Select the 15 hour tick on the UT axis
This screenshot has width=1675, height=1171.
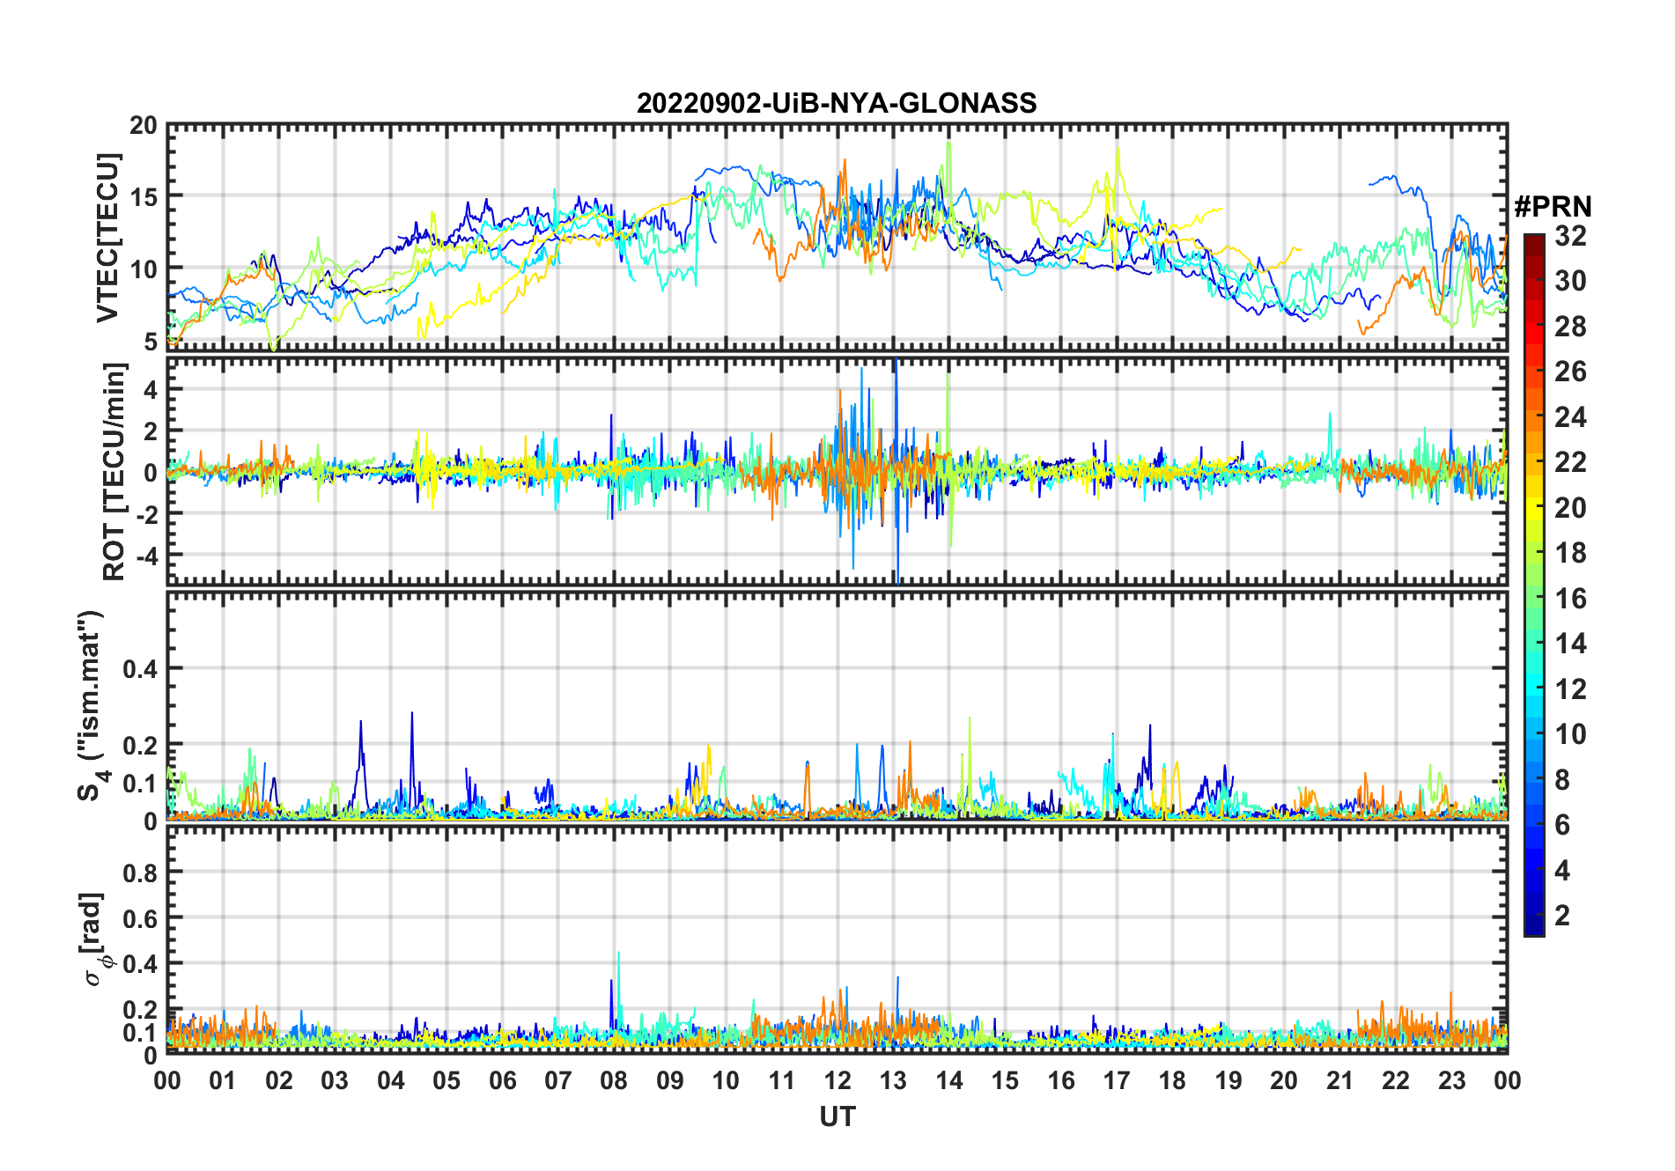(x=1005, y=1080)
